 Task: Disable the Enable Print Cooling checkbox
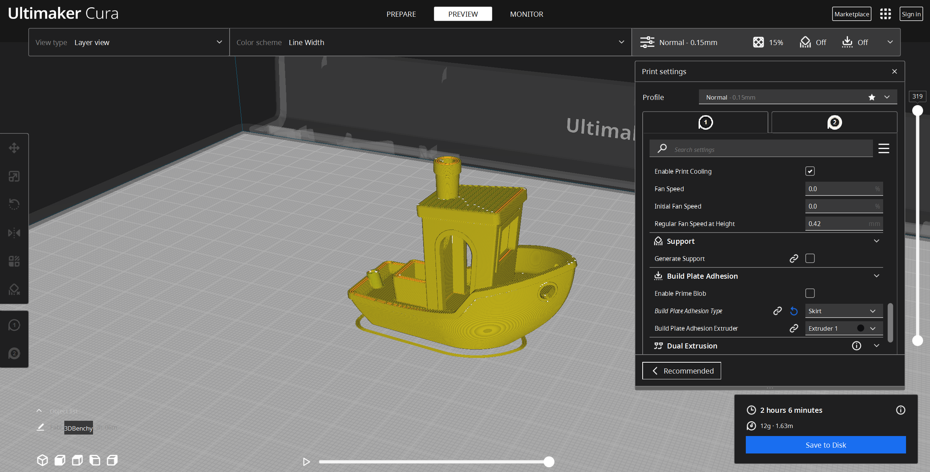point(810,171)
